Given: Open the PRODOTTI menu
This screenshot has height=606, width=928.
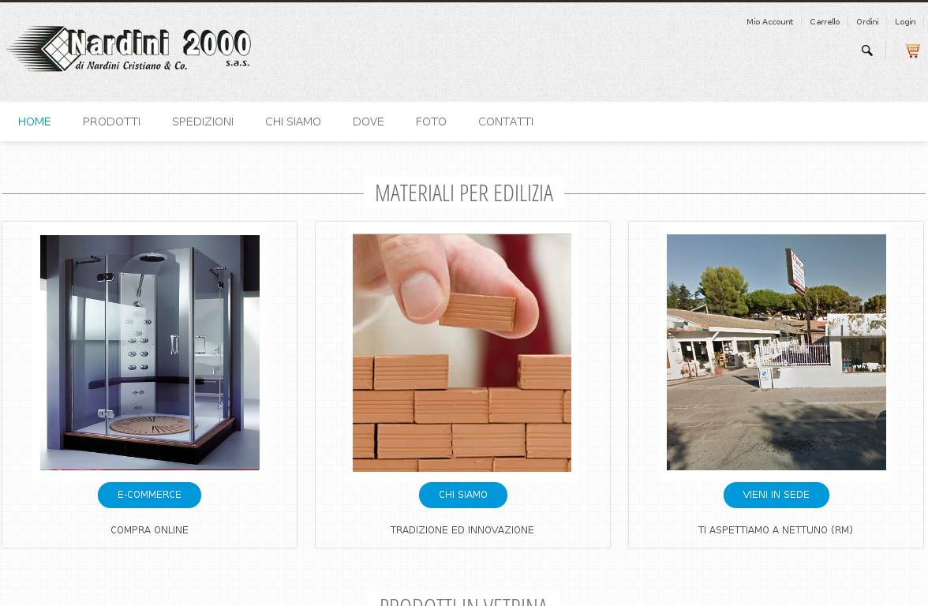Looking at the screenshot, I should pyautogui.click(x=111, y=122).
